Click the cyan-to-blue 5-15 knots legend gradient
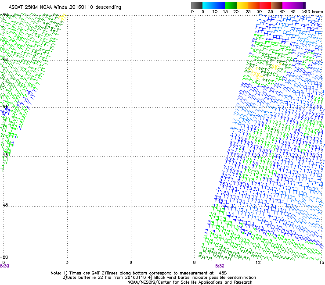This screenshot has width=325, height=285. click(x=214, y=5)
